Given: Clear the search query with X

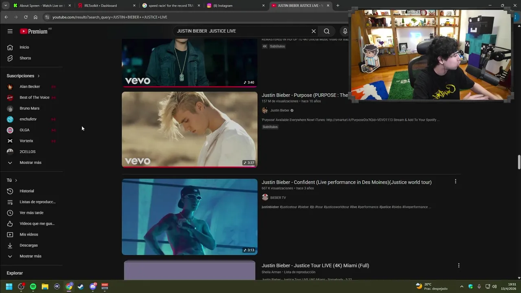Looking at the screenshot, I should [313, 31].
